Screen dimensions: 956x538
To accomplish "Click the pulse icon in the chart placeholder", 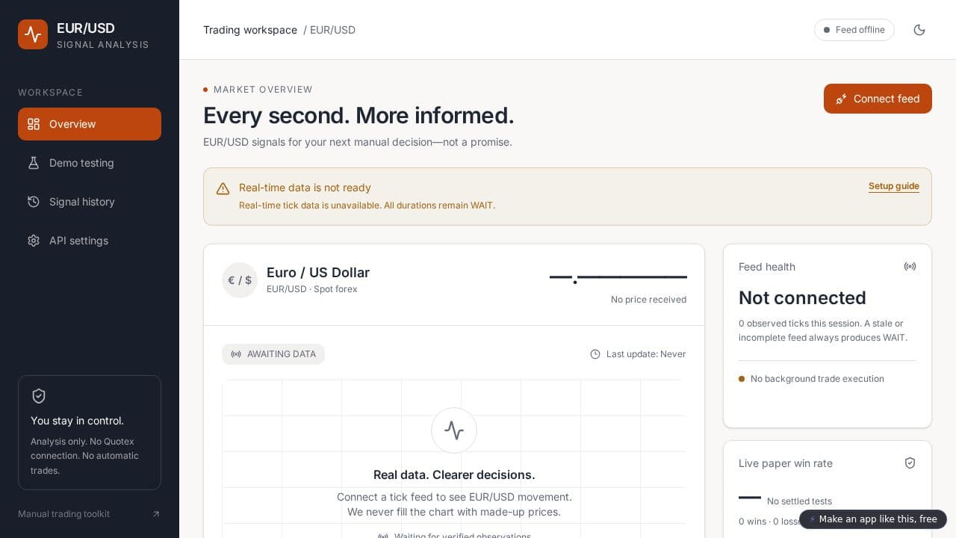I will [454, 430].
